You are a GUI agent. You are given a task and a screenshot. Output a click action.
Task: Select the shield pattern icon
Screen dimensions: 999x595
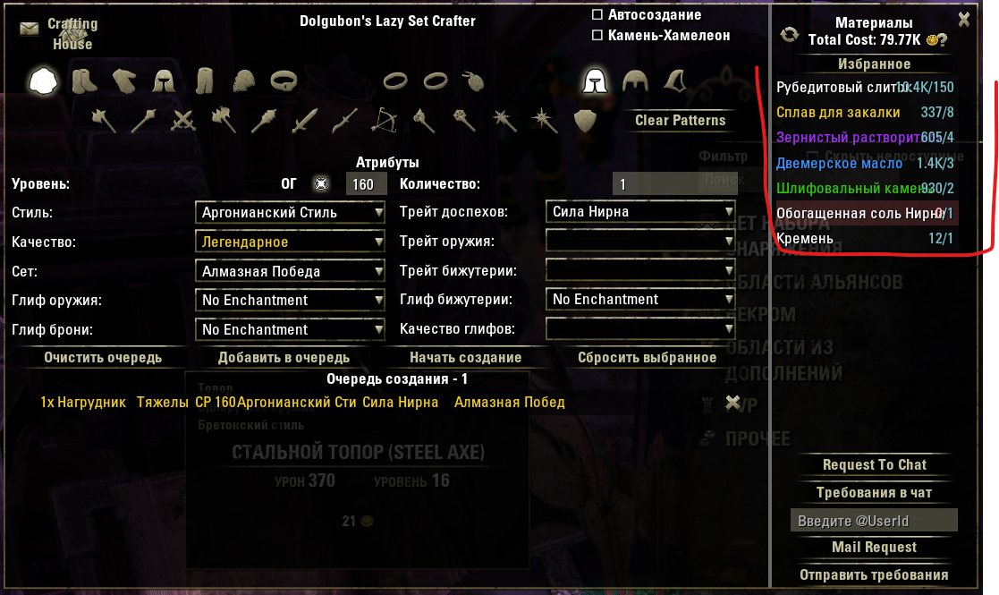coord(585,120)
